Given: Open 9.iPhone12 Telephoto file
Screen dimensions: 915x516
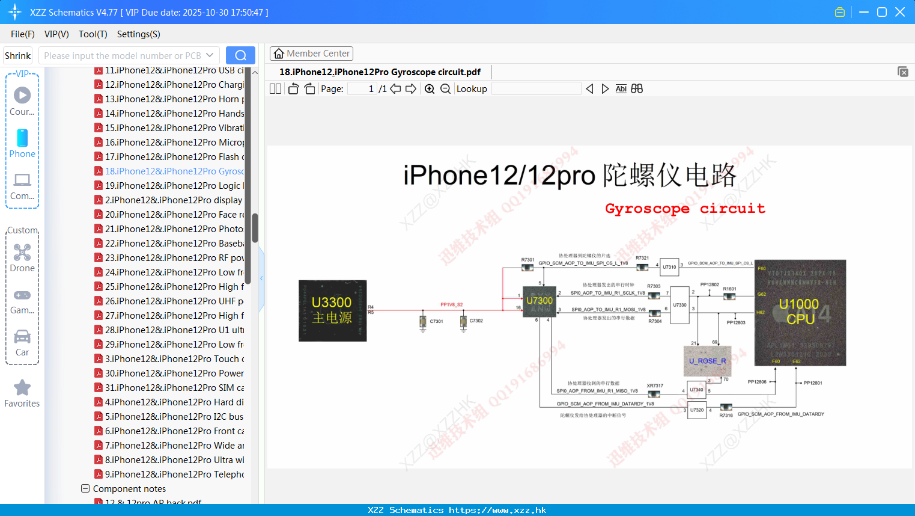Looking at the screenshot, I should (x=169, y=475).
